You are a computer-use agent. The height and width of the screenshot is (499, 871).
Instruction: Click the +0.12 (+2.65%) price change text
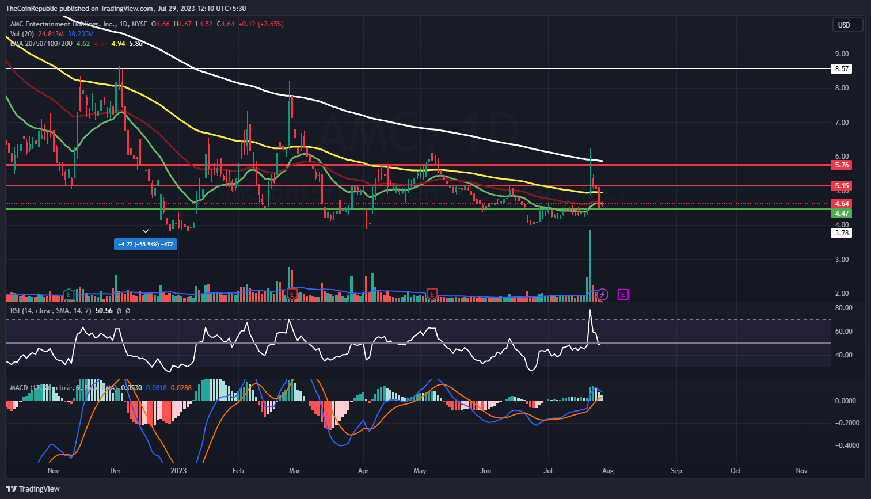[x=261, y=24]
